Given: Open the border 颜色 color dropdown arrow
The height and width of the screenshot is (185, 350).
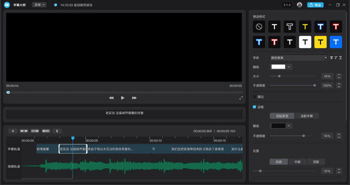Looking at the screenshot, I should [x=288, y=126].
